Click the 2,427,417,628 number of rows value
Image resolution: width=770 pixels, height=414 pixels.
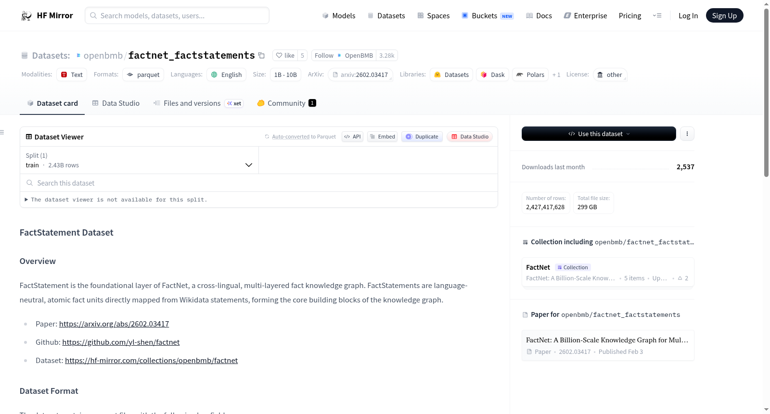[545, 207]
